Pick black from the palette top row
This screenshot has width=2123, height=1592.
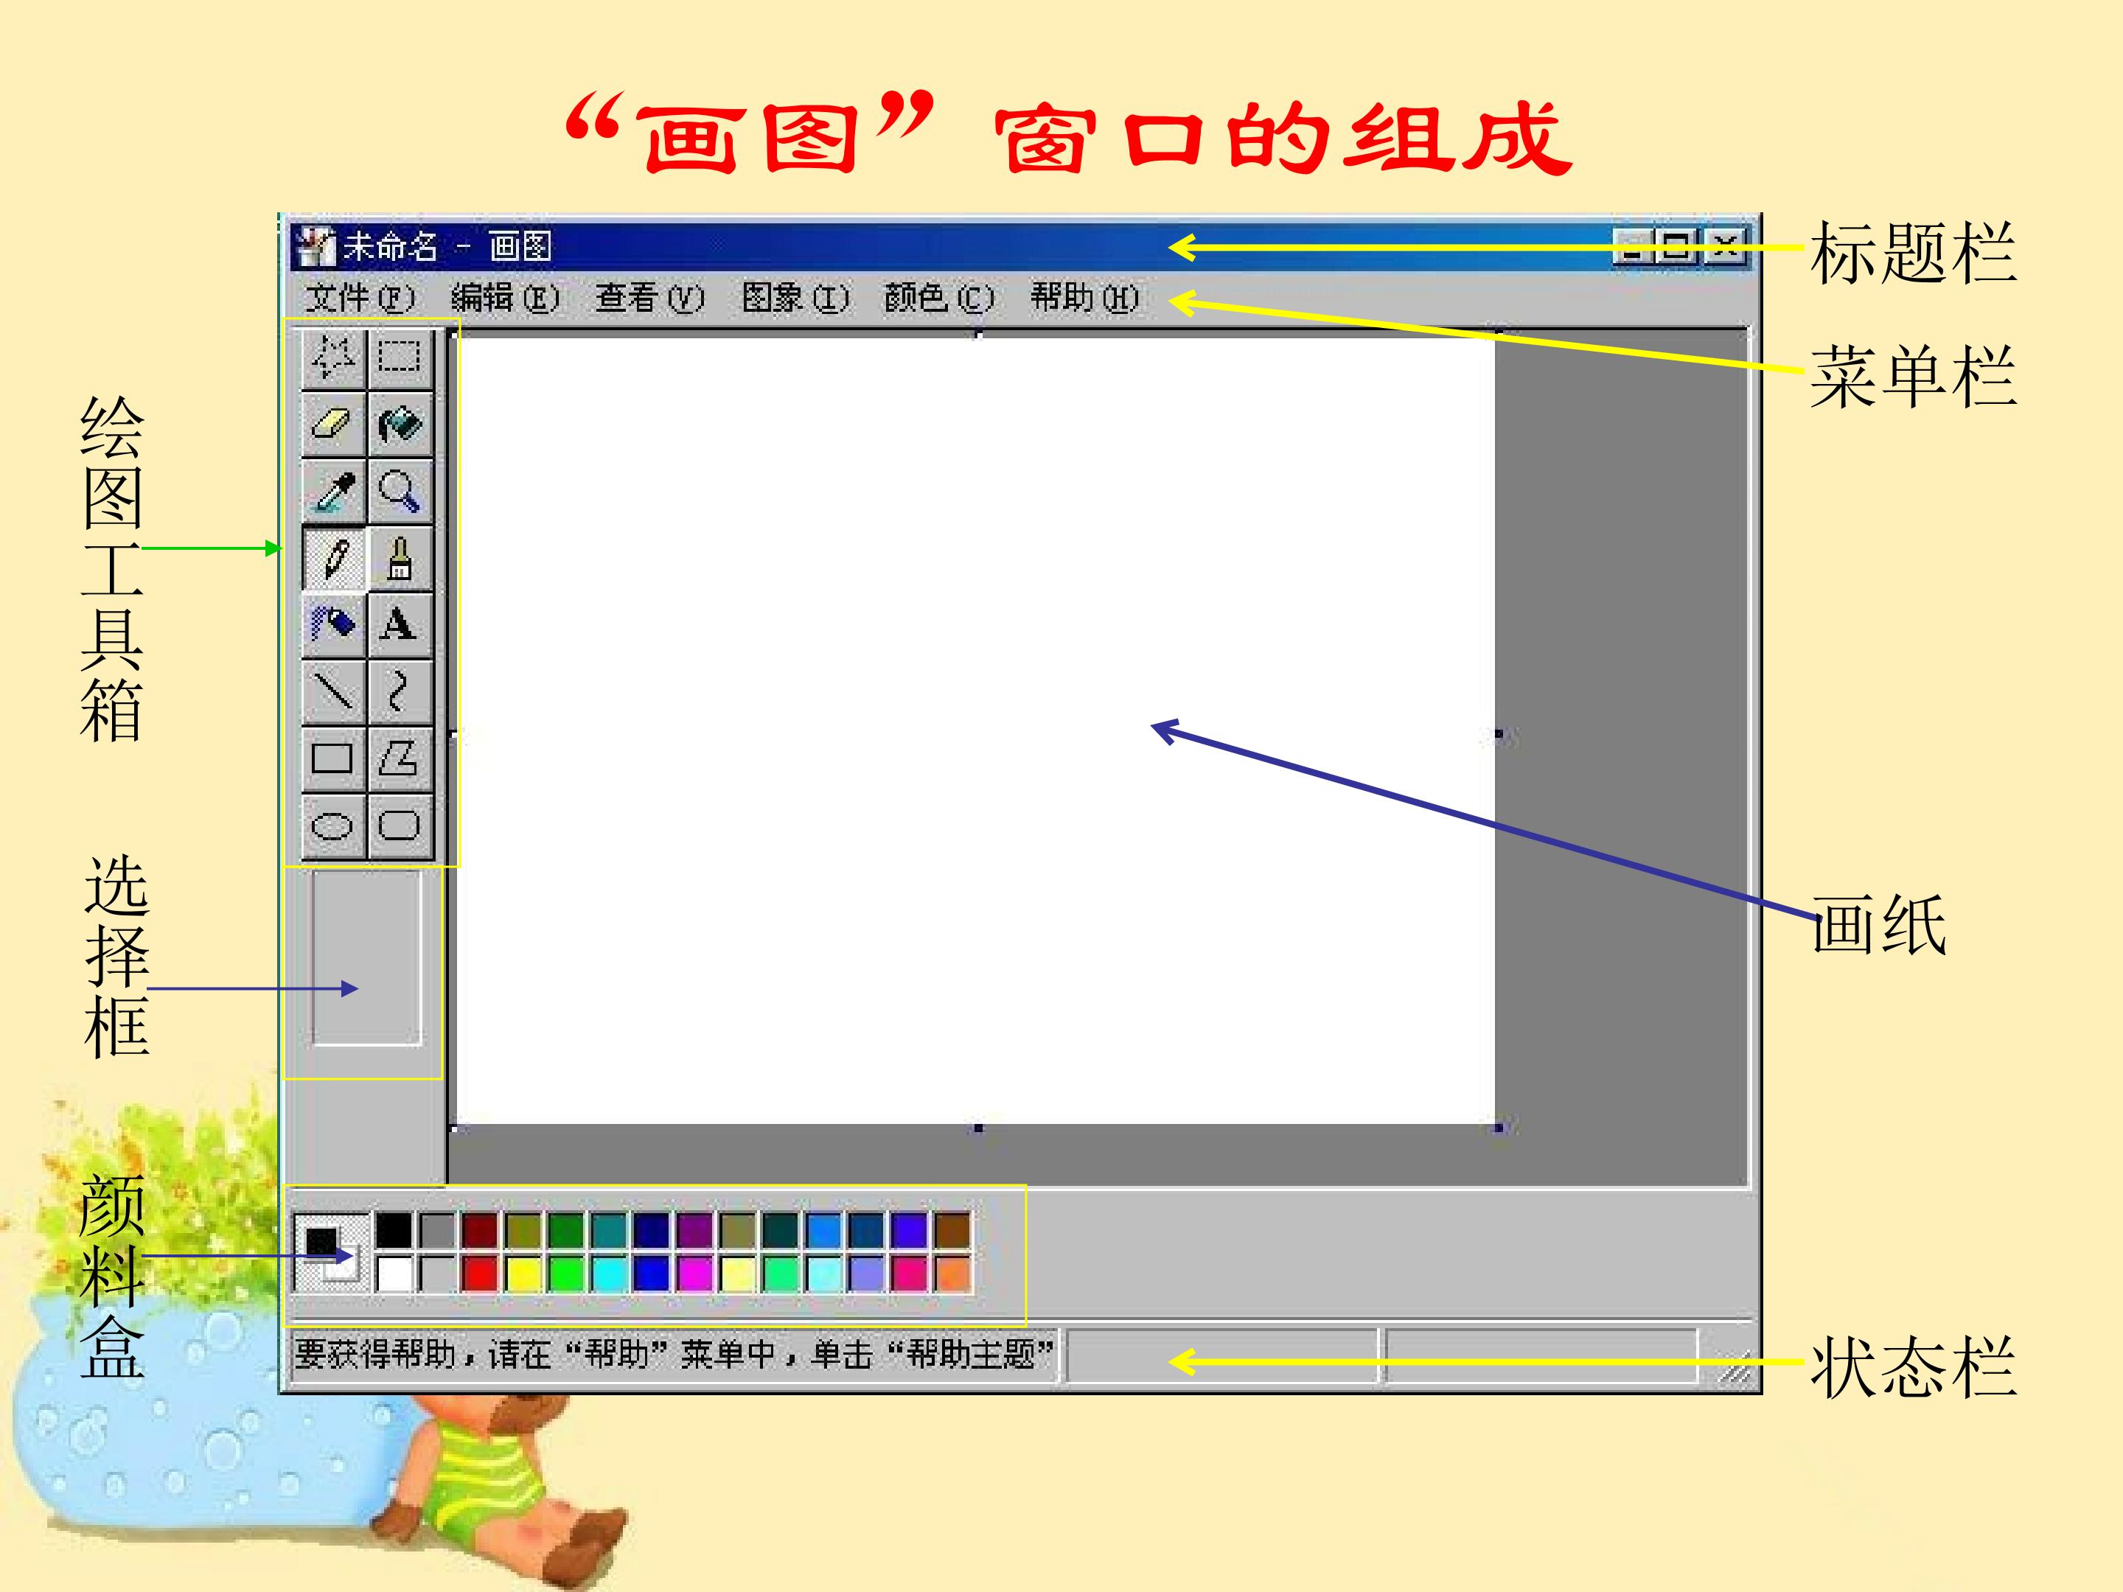394,1229
